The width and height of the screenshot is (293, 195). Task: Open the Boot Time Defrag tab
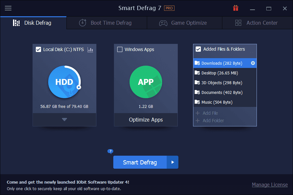[107, 23]
